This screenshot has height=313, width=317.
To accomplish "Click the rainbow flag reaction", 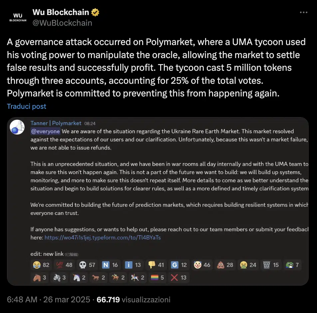I will (158, 277).
